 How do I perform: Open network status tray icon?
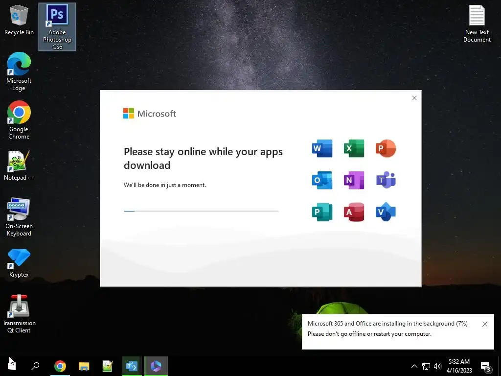[426, 366]
